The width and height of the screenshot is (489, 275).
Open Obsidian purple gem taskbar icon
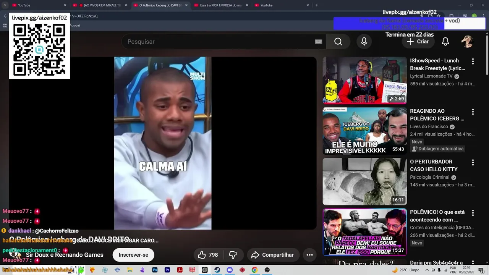142,270
